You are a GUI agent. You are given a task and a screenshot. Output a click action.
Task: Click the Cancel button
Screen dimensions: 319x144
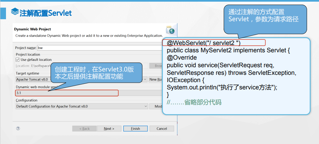pos(162,128)
